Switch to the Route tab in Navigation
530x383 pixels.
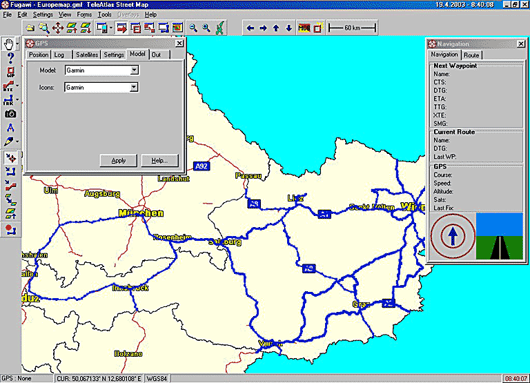471,55
